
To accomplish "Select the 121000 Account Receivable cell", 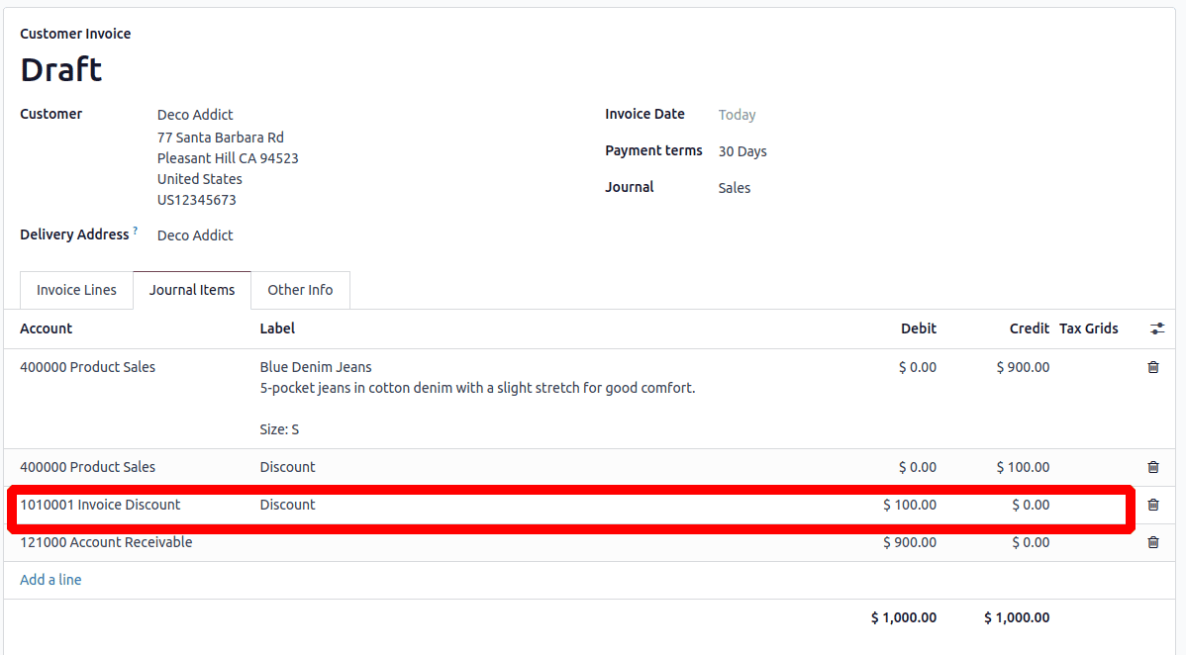I will 106,542.
